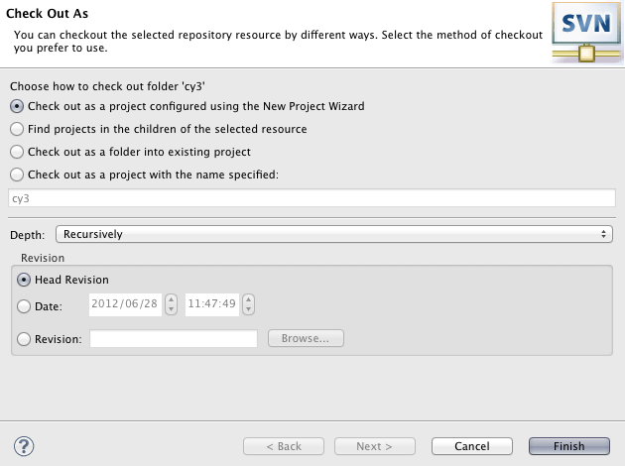Click the SVN logo icon
This screenshot has width=625, height=466.
(584, 32)
